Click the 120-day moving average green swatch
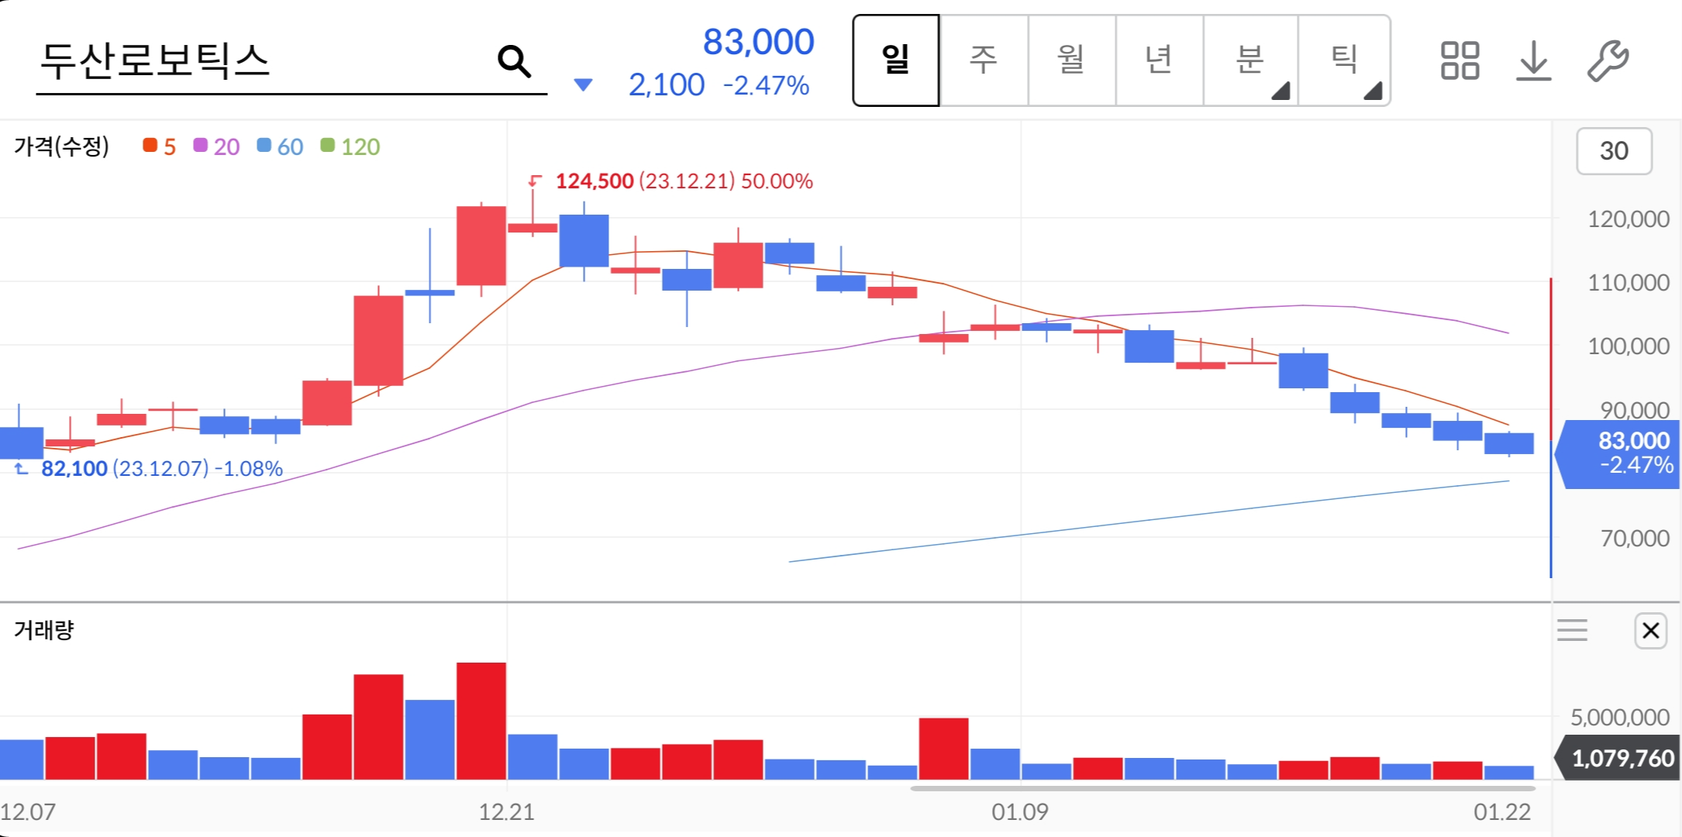This screenshot has height=837, width=1682. [x=328, y=146]
